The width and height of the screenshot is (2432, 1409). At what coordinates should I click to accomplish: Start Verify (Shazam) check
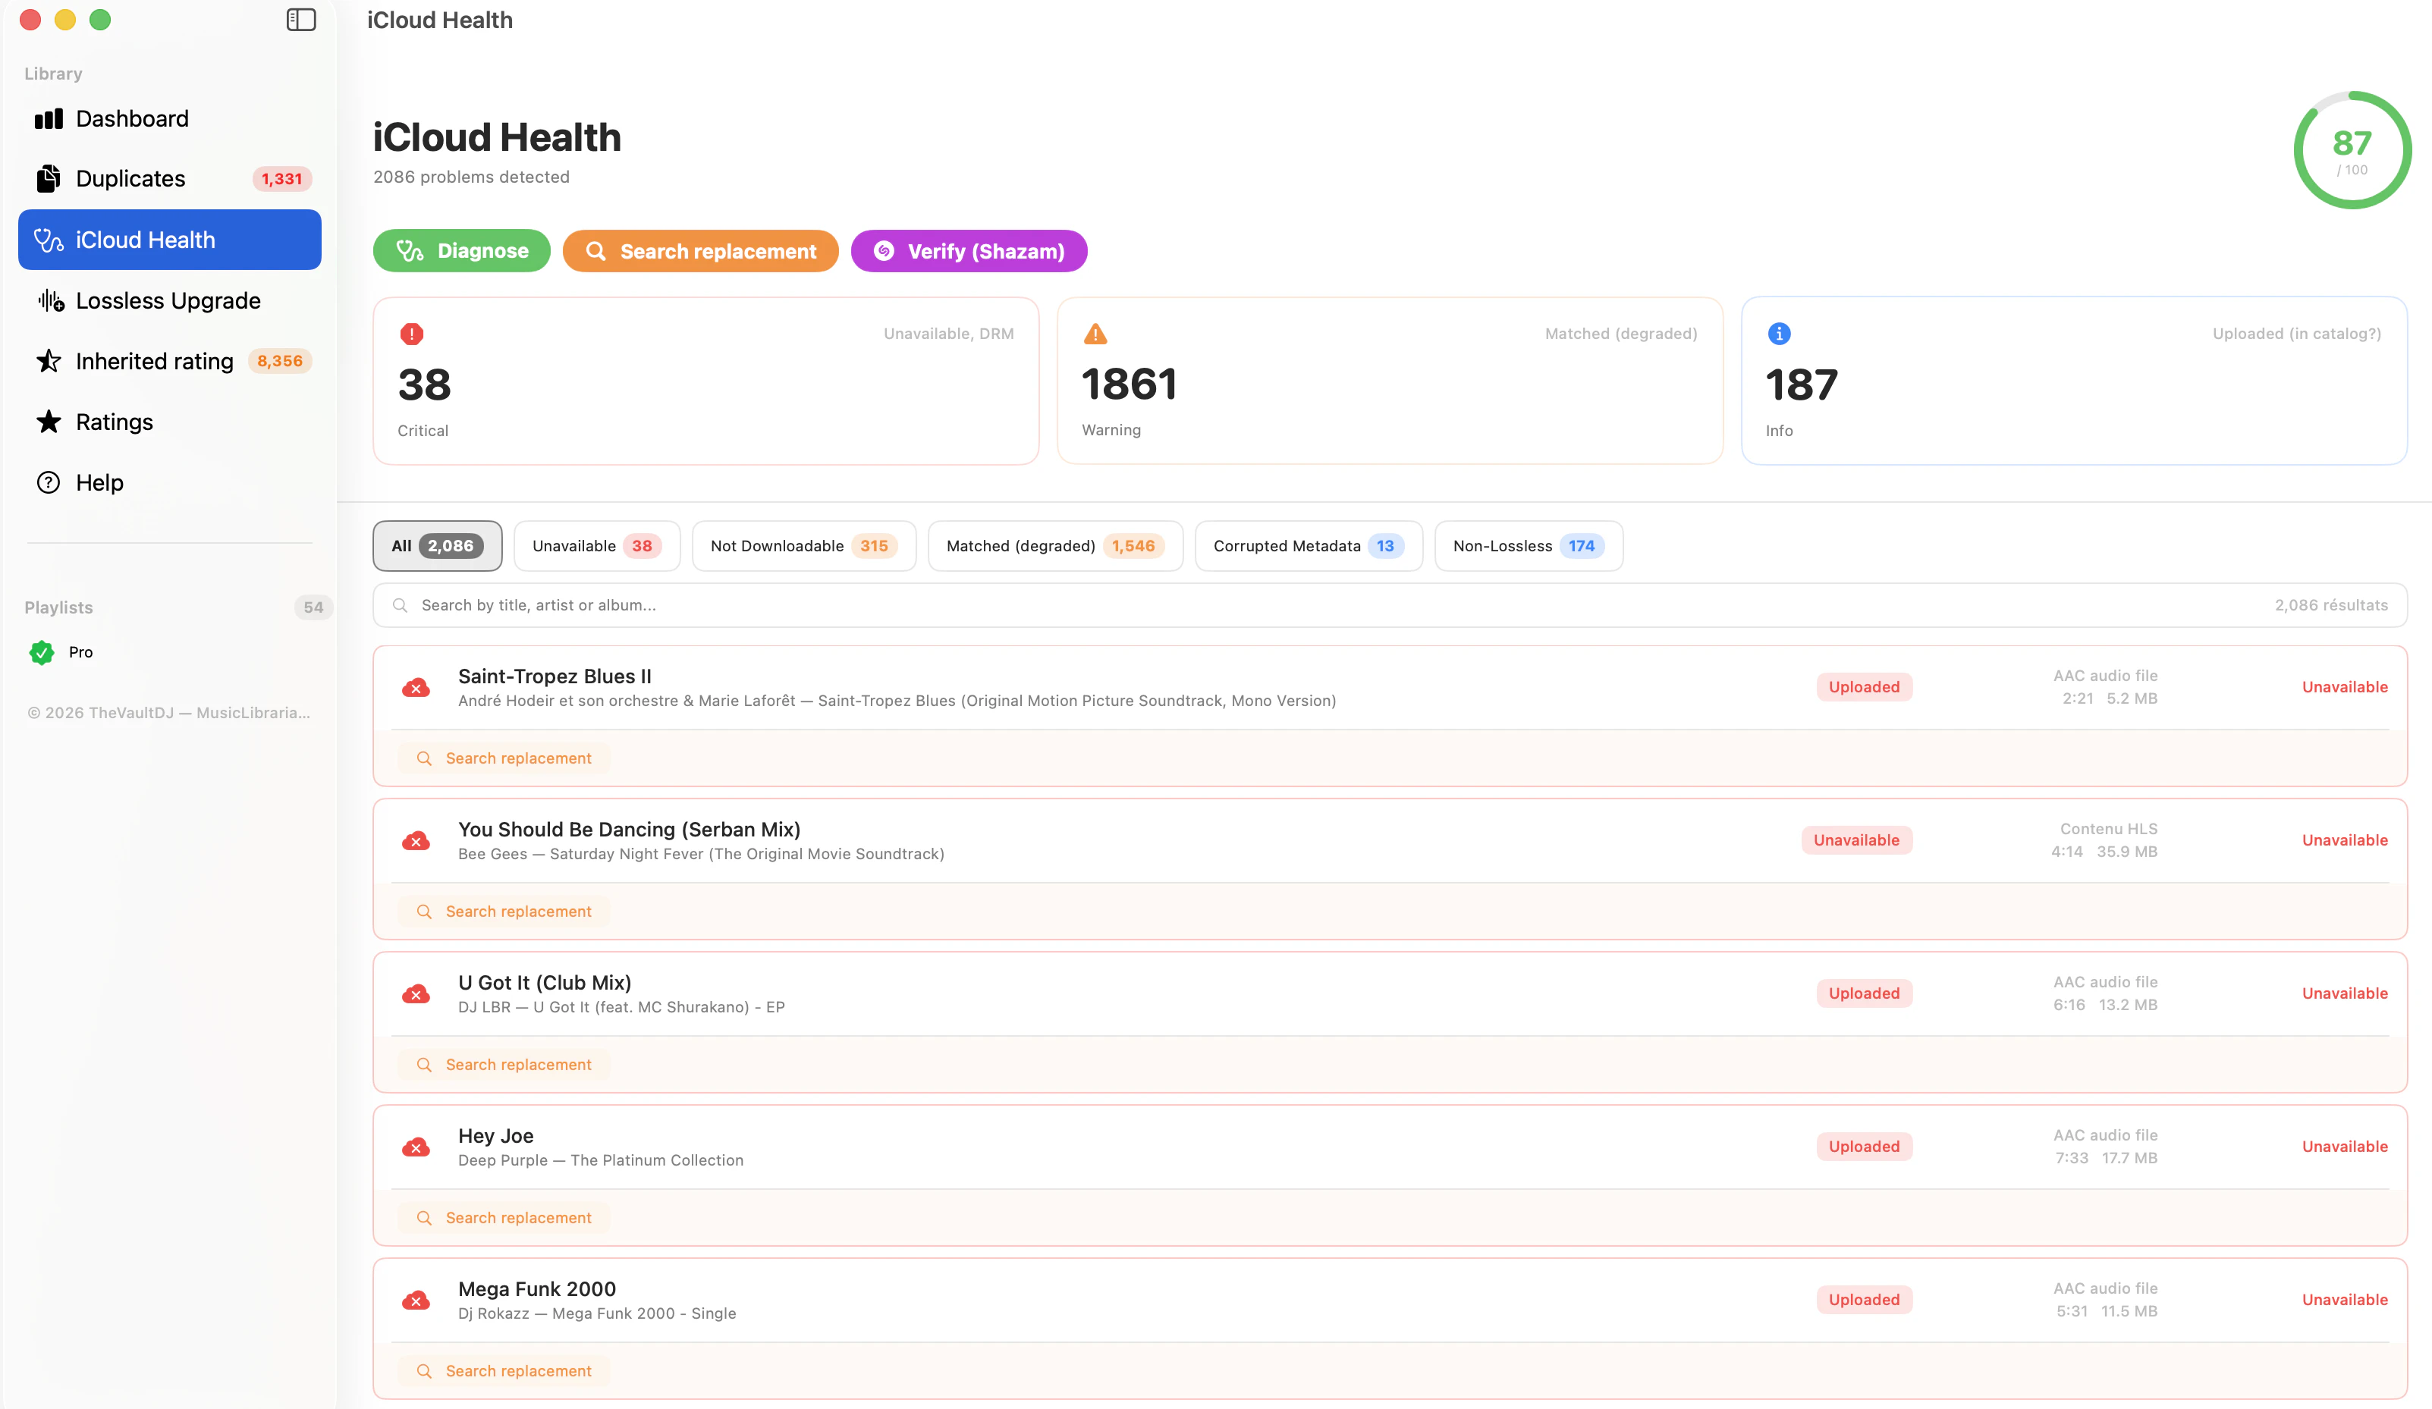[968, 251]
